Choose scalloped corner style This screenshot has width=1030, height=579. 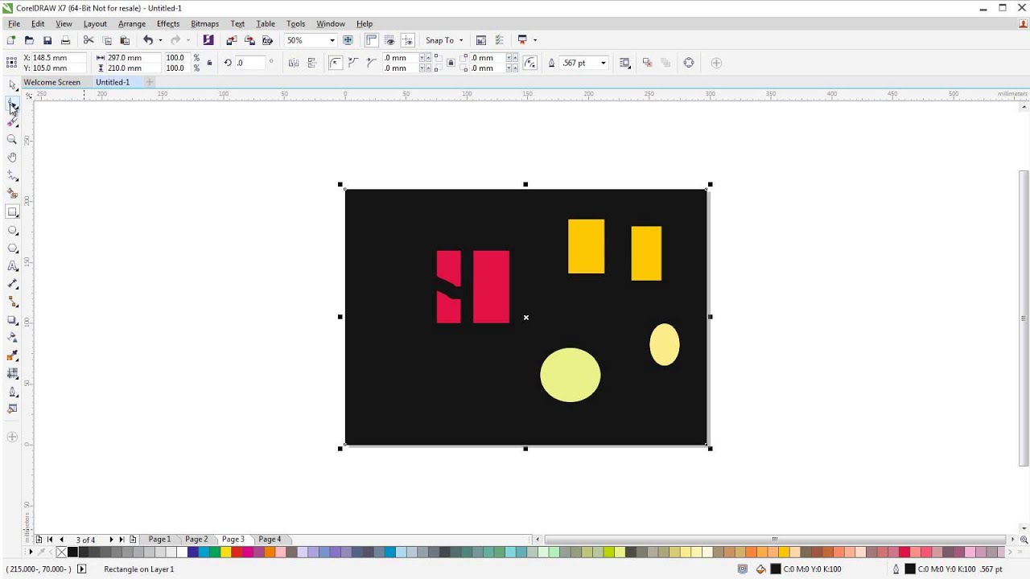pyautogui.click(x=353, y=63)
